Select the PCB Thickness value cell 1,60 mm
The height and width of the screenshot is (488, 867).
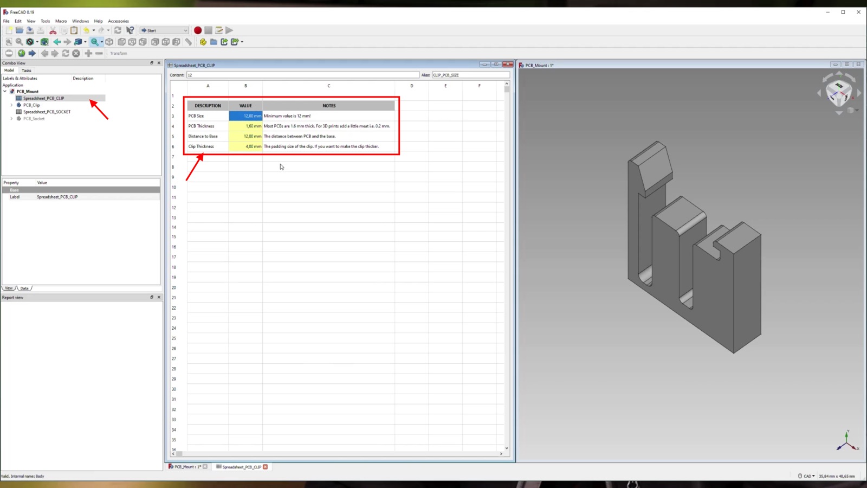click(x=245, y=126)
